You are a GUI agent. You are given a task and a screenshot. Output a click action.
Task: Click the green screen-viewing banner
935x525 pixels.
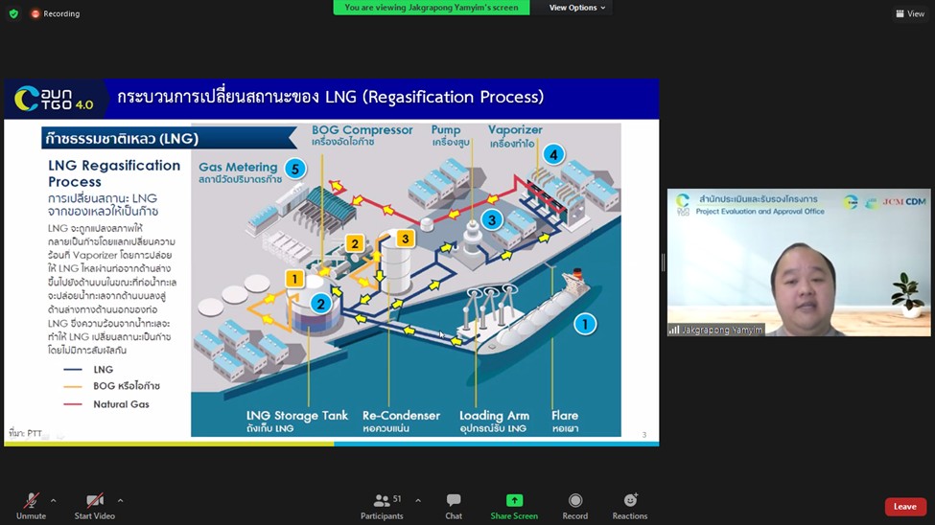click(x=431, y=8)
